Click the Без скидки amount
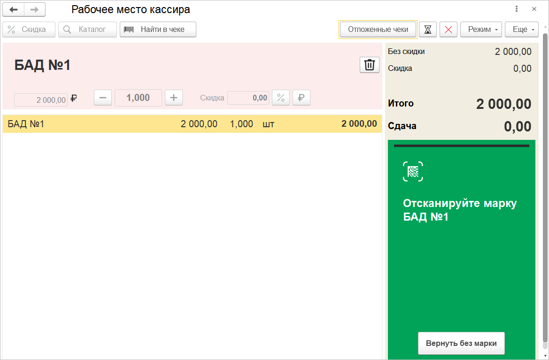549x360 pixels. click(513, 52)
